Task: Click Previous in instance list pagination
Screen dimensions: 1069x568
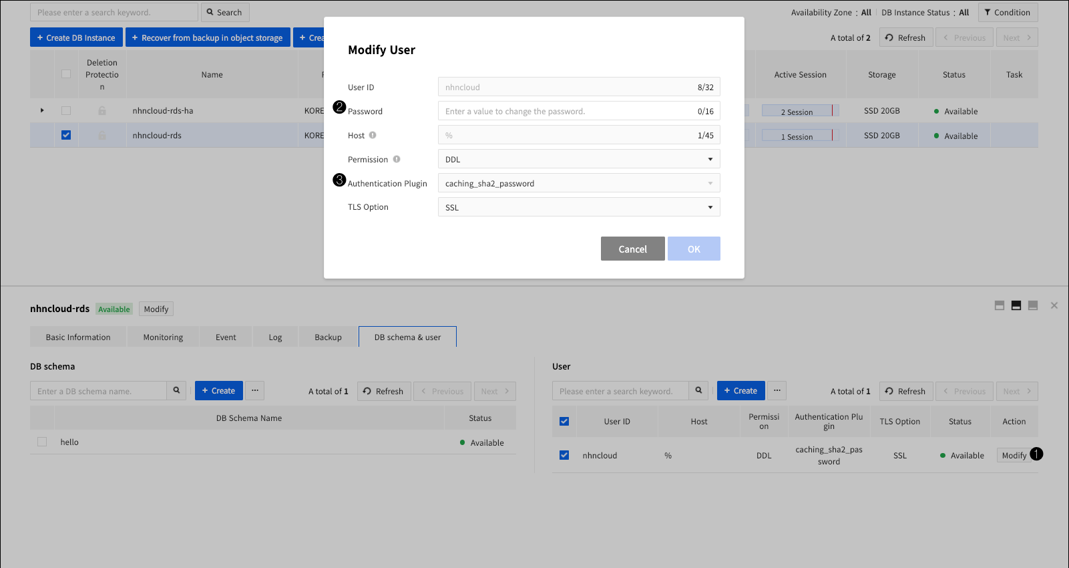Action: point(964,37)
